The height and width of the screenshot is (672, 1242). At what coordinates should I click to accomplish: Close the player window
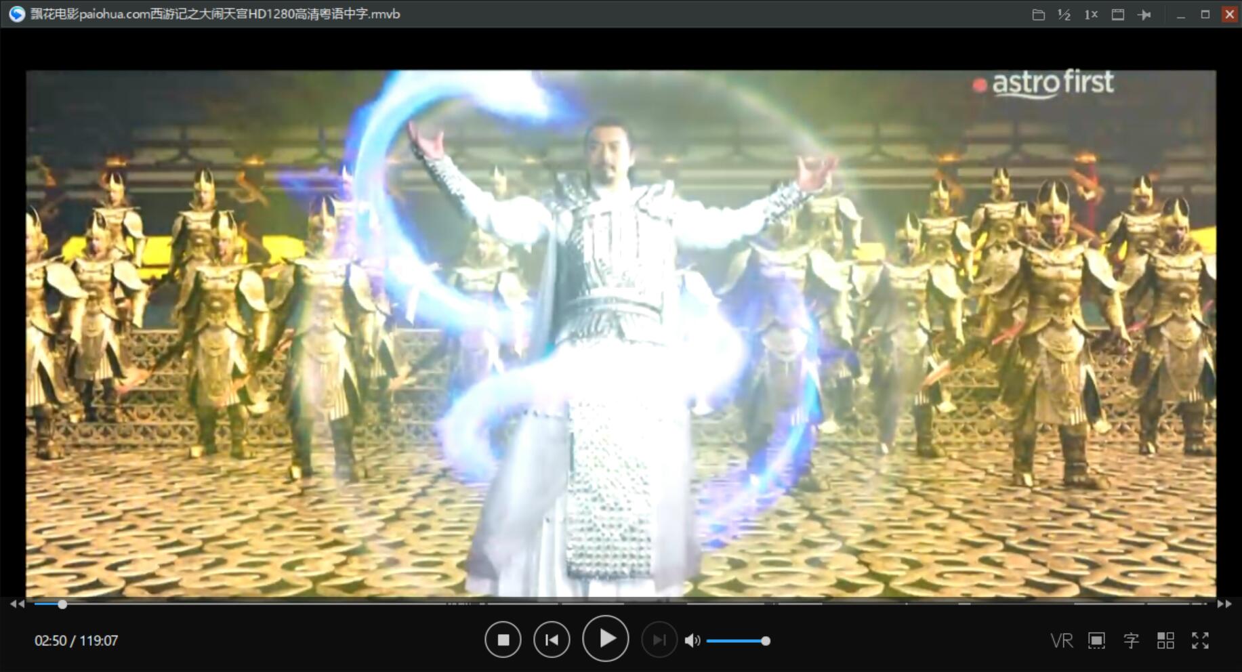(1230, 14)
